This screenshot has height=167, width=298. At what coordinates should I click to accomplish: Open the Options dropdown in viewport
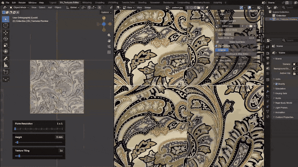pos(106,12)
